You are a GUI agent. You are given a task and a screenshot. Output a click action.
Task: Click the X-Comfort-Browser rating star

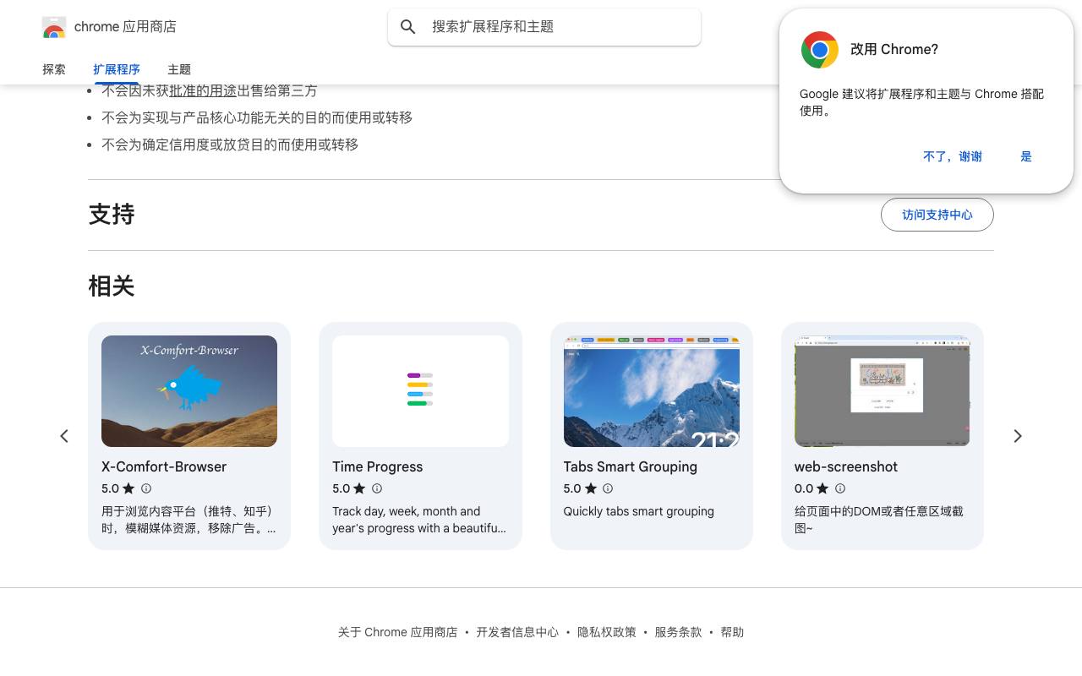point(128,488)
